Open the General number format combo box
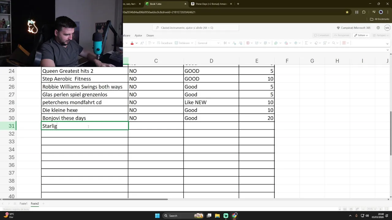The image size is (392, 220). 209,43
